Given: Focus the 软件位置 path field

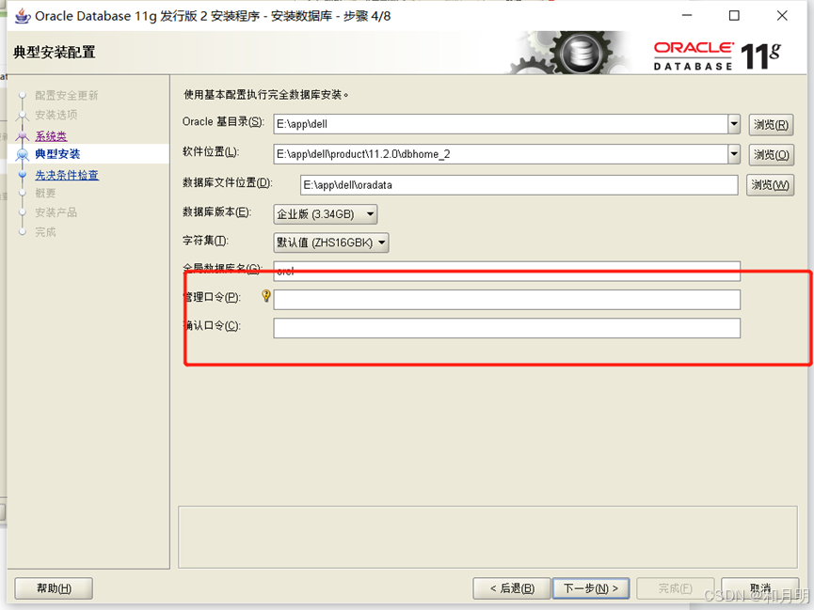Looking at the screenshot, I should (x=501, y=154).
